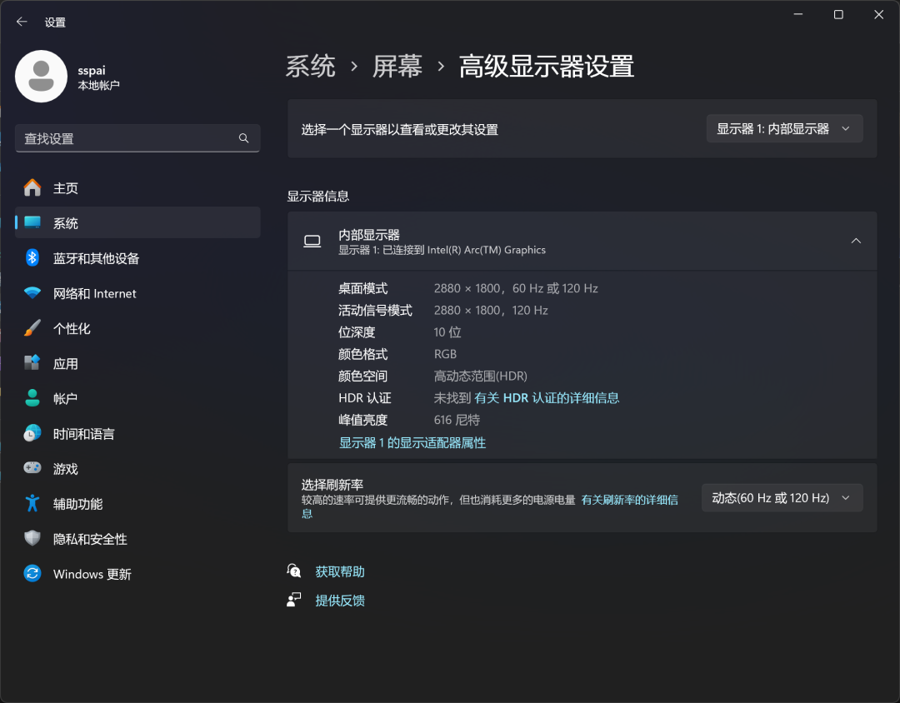Screen dimensions: 900x703
Task: Click the sspai account name
Action: click(92, 70)
